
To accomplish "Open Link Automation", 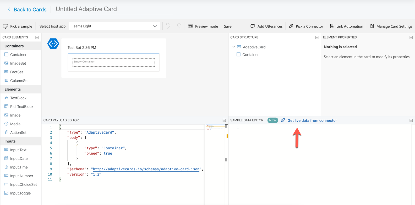I will click(x=346, y=26).
